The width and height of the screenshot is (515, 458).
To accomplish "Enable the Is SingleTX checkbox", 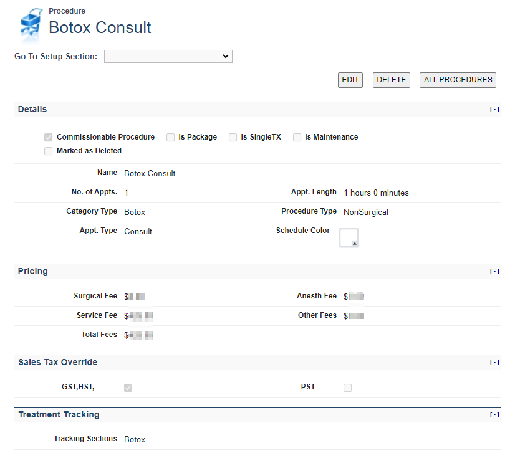I will pyautogui.click(x=233, y=137).
